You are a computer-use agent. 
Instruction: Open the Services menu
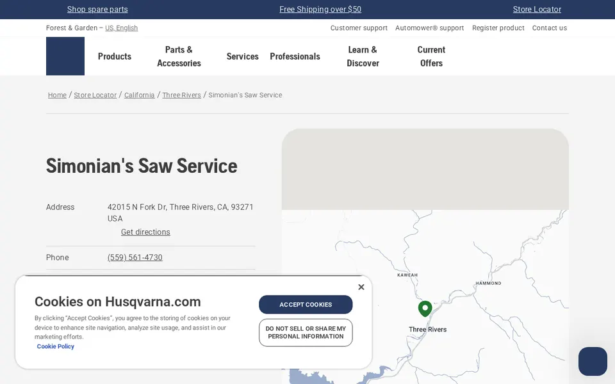242,56
